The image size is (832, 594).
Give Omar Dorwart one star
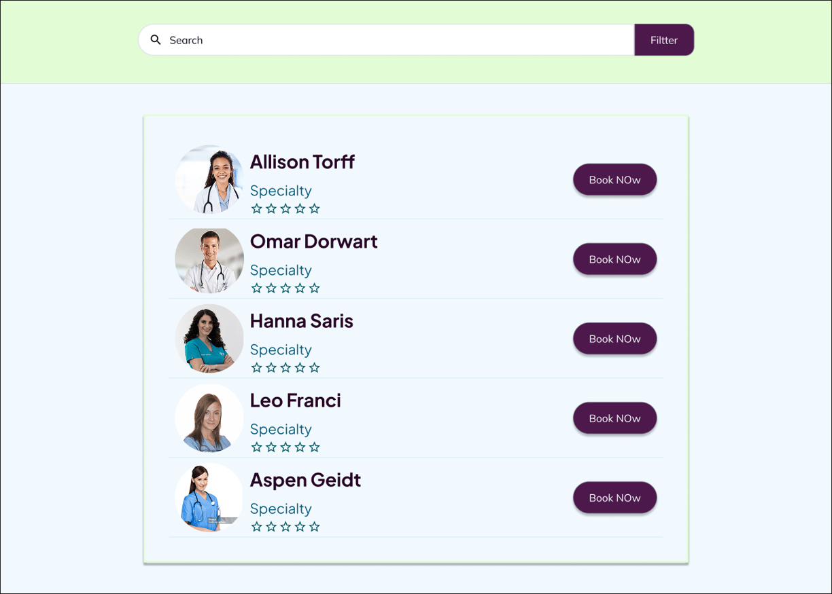256,288
